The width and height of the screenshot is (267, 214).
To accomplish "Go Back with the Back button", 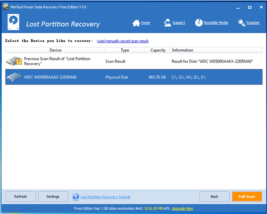I will point(214,197).
